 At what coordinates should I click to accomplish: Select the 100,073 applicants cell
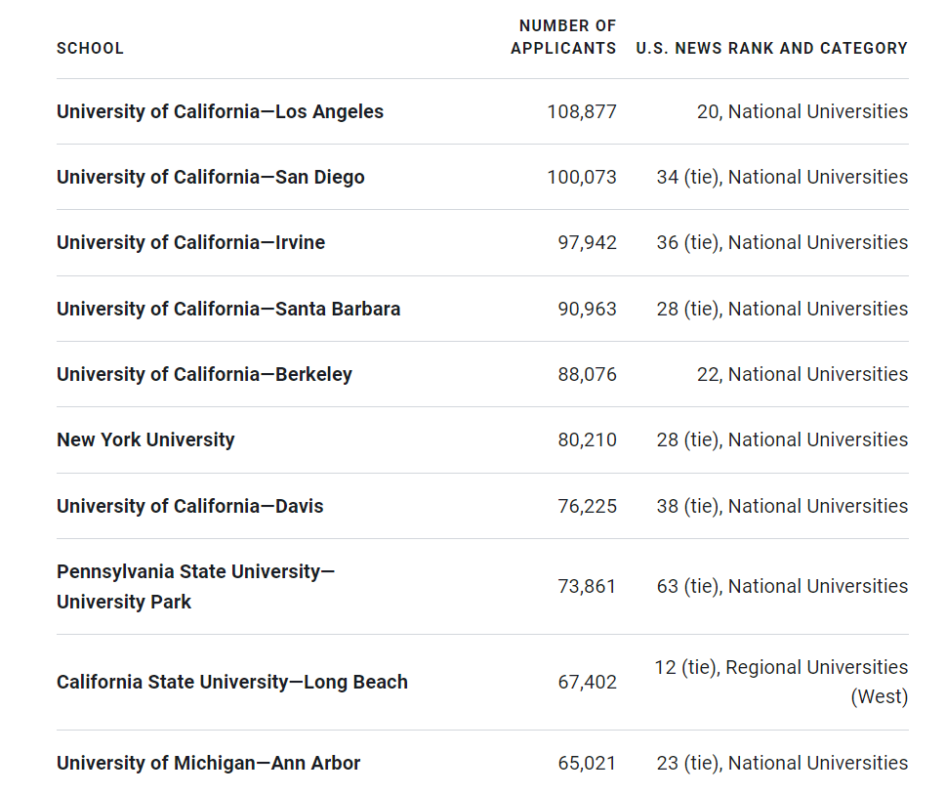click(581, 177)
